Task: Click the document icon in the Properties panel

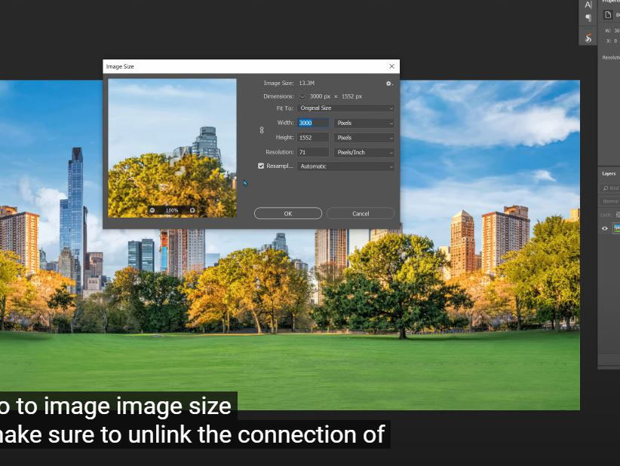Action: (x=608, y=14)
